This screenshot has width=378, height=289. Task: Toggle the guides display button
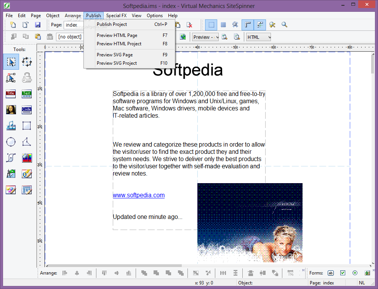pyautogui.click(x=260, y=25)
